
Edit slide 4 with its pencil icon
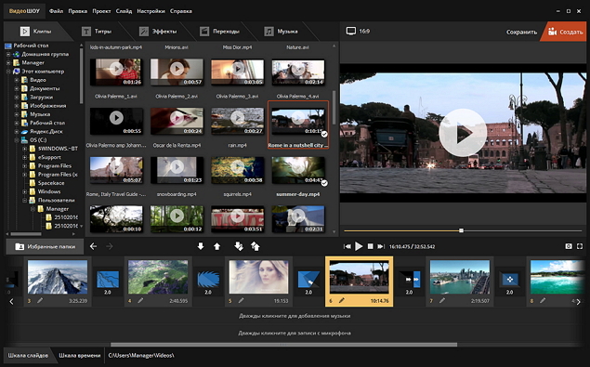140,300
